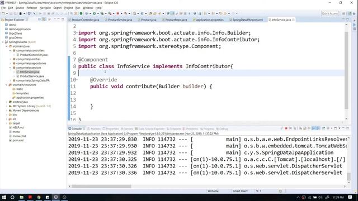Open File Explorer from taskbar
The height and width of the screenshot is (201, 358).
(21, 197)
